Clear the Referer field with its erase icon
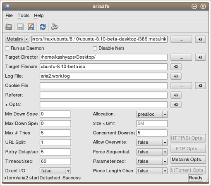The image size is (211, 186). tap(176, 95)
